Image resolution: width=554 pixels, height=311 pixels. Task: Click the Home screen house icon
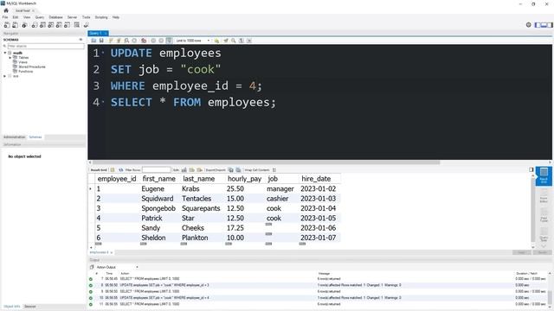(6, 10)
